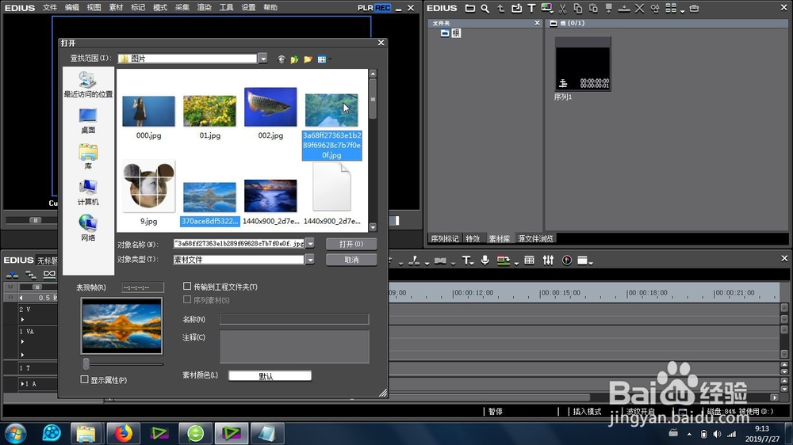Create a new folder in the Open dialog
This screenshot has height=445, width=793.
(x=308, y=59)
